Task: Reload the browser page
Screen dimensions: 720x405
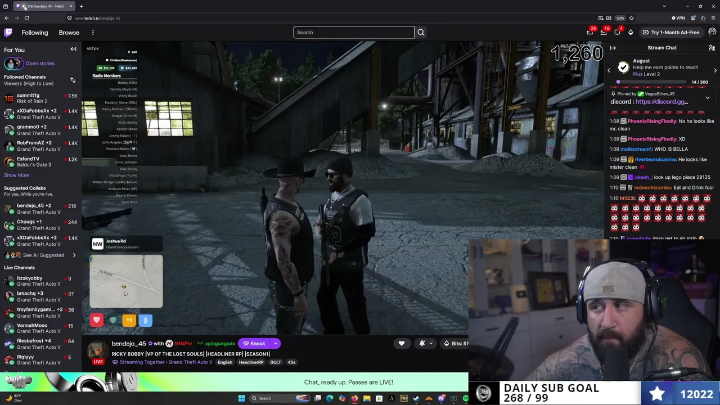Action: 26,18
